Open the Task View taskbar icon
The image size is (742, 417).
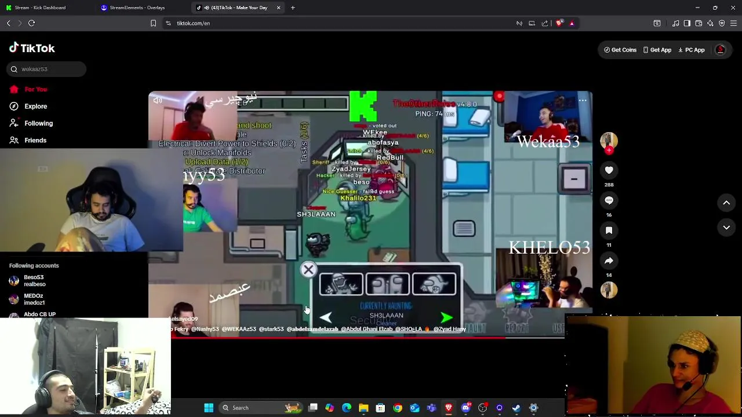pos(313,408)
